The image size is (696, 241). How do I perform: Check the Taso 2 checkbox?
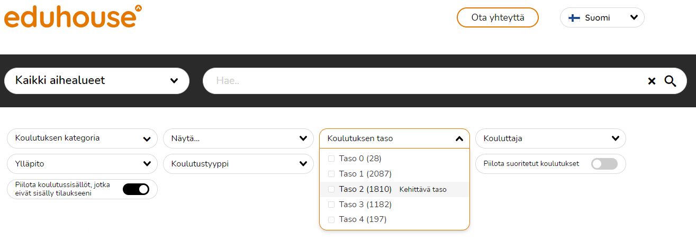332,189
